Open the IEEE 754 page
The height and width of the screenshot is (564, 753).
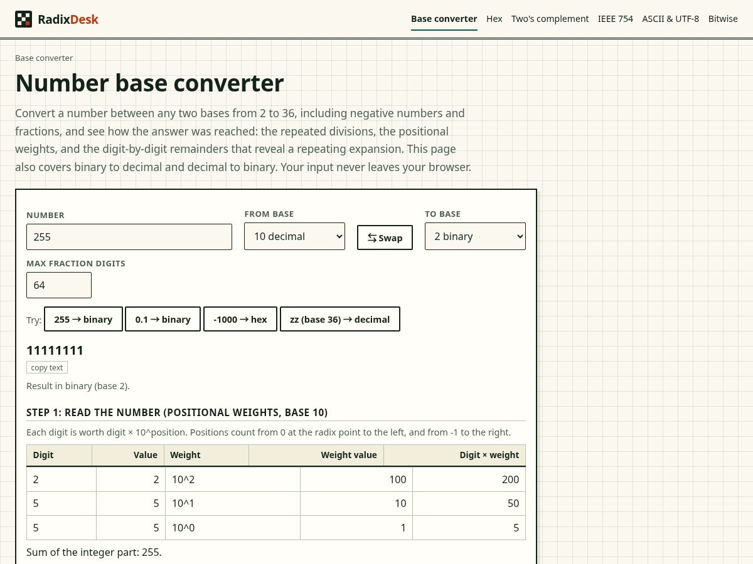click(x=616, y=19)
